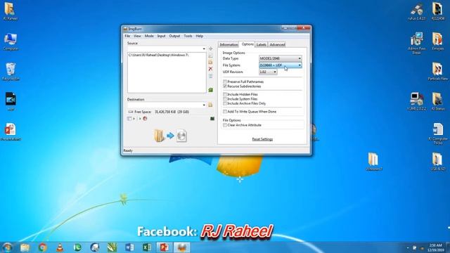Select the Admin Pass Break desktop icon
450x253 pixels.
click(x=417, y=43)
